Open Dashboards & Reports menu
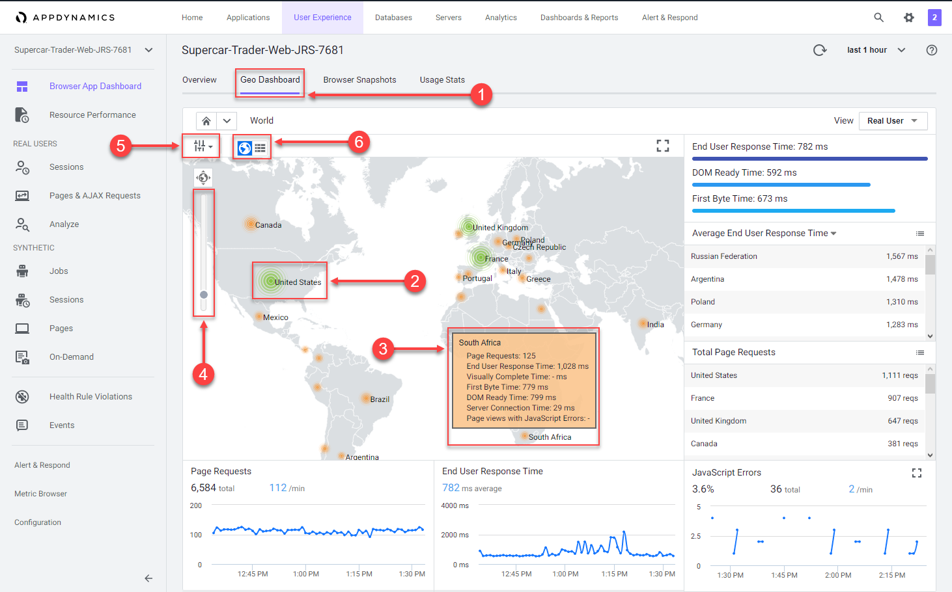Image resolution: width=952 pixels, height=592 pixels. click(x=580, y=18)
